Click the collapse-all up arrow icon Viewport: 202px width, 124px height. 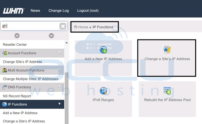point(17,36)
